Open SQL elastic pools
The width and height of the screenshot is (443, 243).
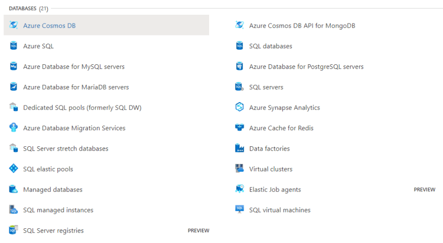(48, 169)
